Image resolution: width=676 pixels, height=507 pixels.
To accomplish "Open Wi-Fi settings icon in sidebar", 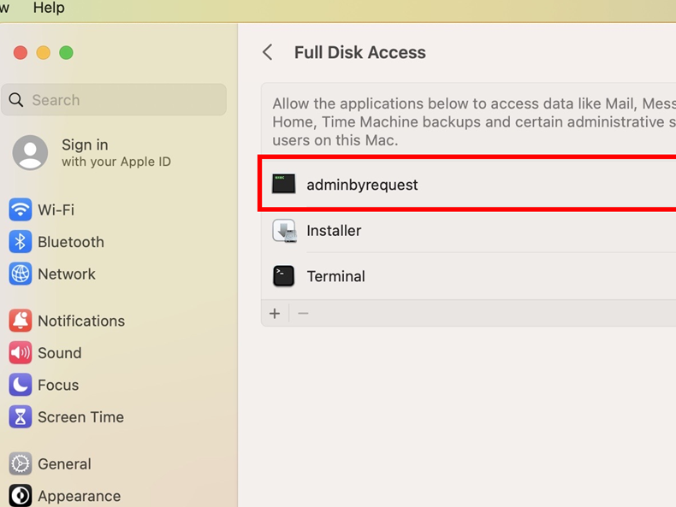I will click(x=20, y=209).
